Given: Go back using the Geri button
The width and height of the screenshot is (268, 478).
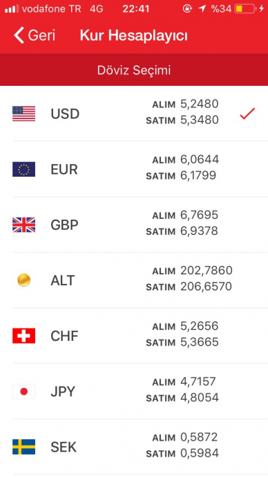Looking at the screenshot, I should (x=35, y=35).
